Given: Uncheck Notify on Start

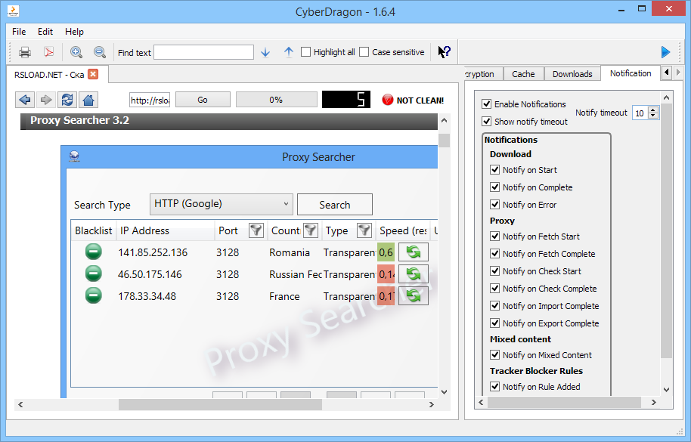Looking at the screenshot, I should pyautogui.click(x=495, y=169).
